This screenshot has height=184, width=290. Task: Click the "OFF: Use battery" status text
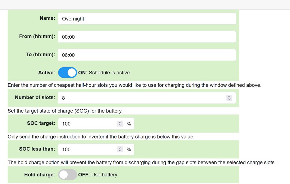click(98, 175)
